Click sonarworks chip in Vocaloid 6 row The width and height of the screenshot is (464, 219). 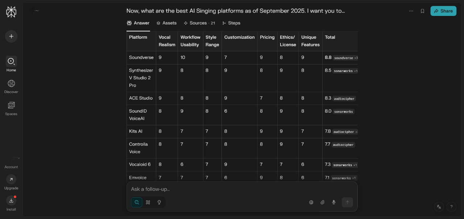[345, 165]
